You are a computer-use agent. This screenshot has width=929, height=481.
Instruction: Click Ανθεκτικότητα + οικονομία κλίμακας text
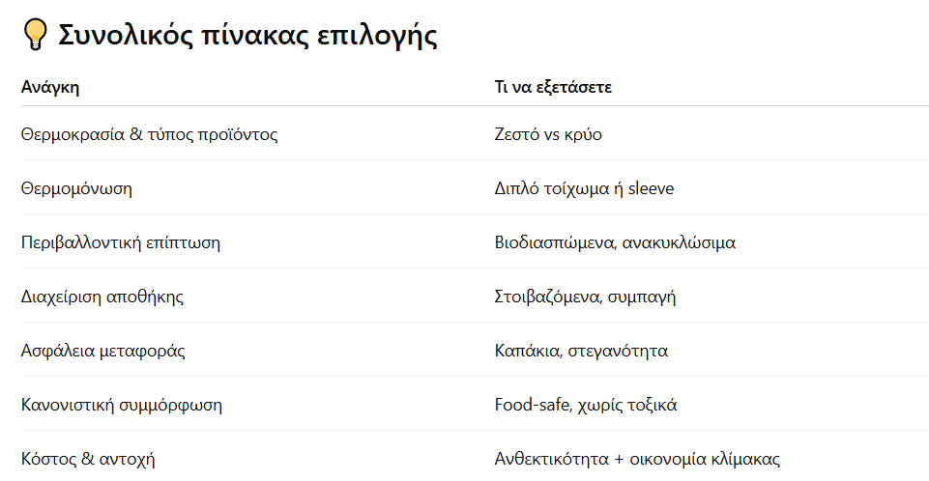[x=637, y=459]
